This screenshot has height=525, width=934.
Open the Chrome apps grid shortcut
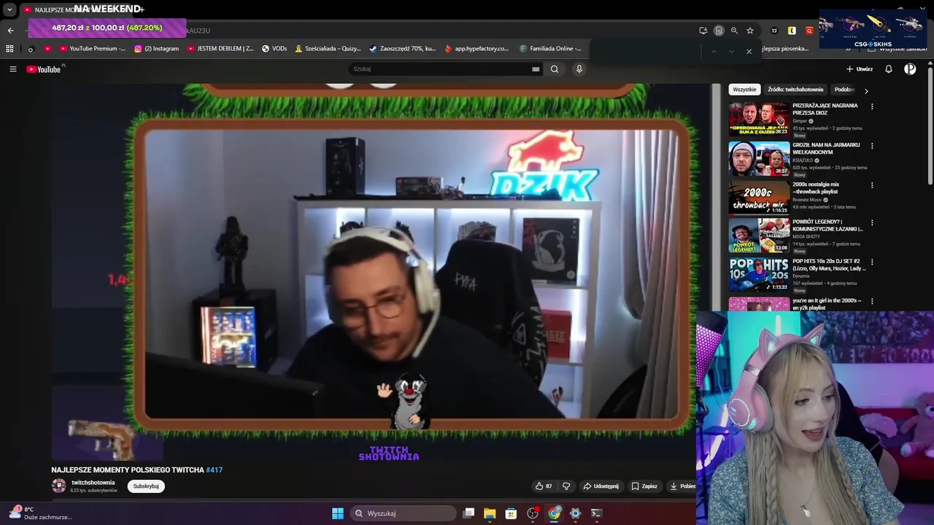pos(9,49)
